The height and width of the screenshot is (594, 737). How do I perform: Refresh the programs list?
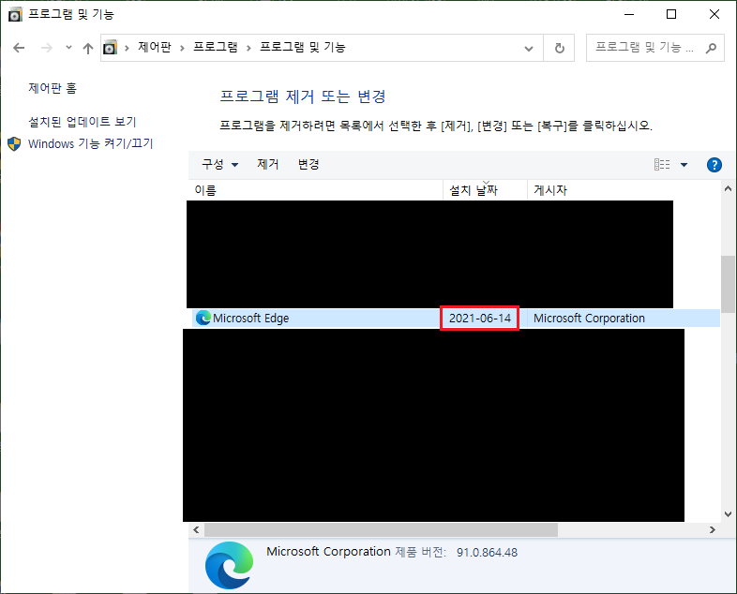[x=559, y=48]
